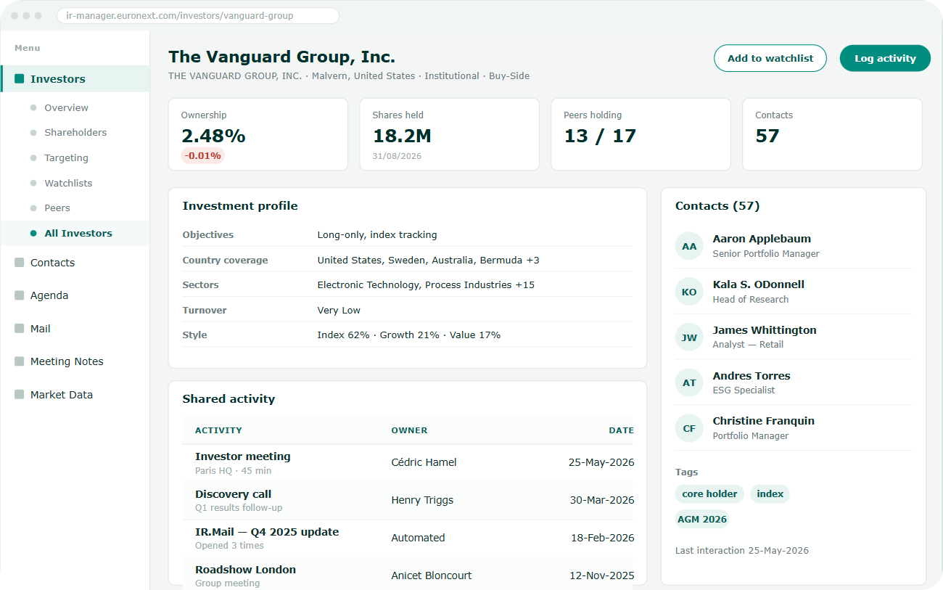Click the index tag
Screen dimensions: 943x590
pyautogui.click(x=770, y=494)
